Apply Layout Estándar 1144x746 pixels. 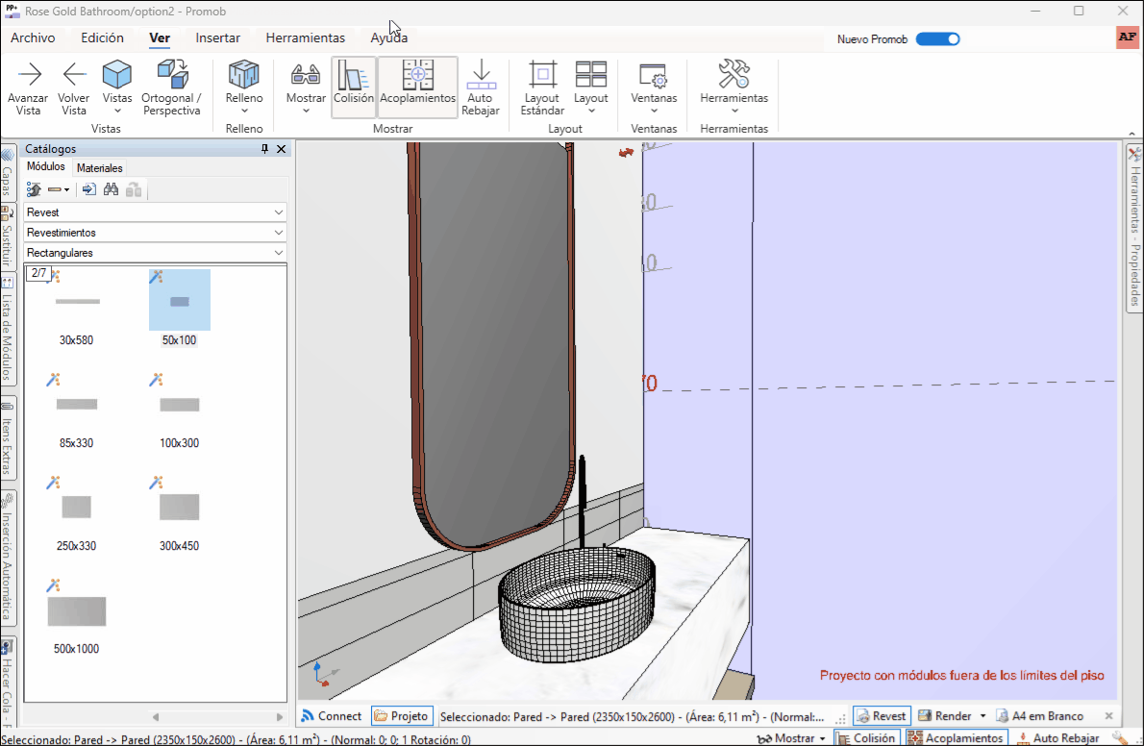coord(542,87)
